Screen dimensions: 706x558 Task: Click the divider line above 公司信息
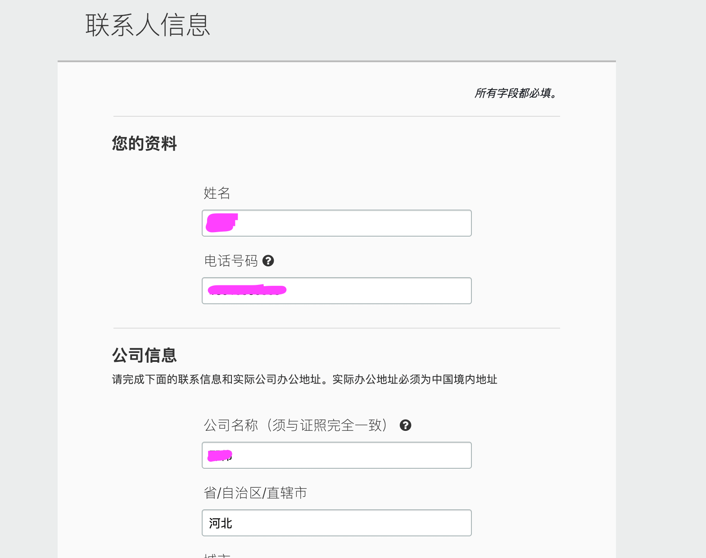click(x=337, y=328)
